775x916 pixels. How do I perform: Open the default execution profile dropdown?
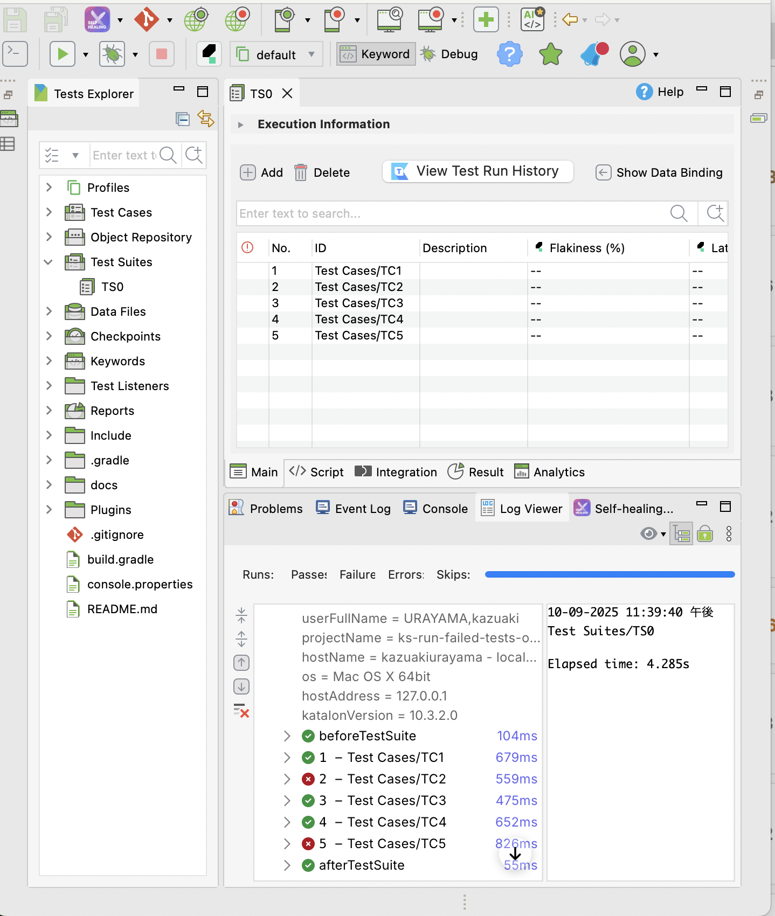276,54
